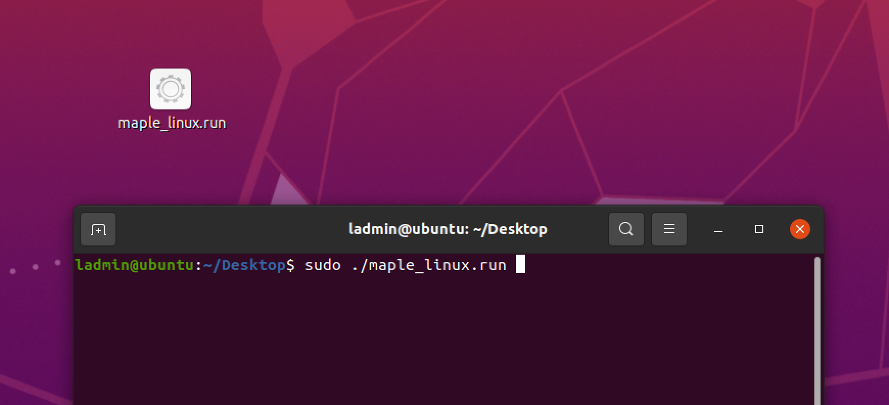Click the word sudo in the command

pos(322,265)
